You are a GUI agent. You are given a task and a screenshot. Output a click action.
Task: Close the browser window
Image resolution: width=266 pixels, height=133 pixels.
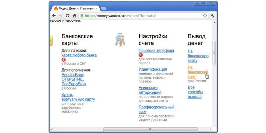(x=211, y=4)
